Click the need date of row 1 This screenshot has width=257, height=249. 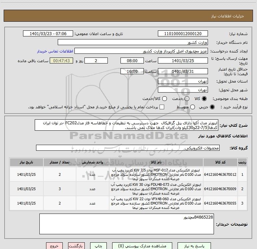coord(26,174)
